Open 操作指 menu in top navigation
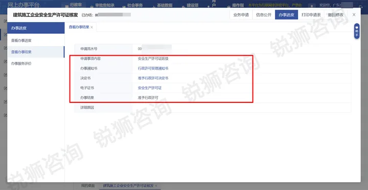The width and height of the screenshot is (368, 190). click(x=238, y=5)
